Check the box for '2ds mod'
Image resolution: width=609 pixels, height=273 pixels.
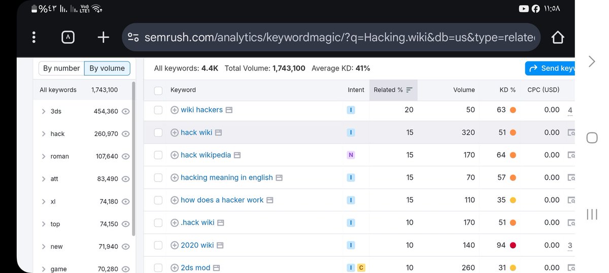click(x=158, y=267)
